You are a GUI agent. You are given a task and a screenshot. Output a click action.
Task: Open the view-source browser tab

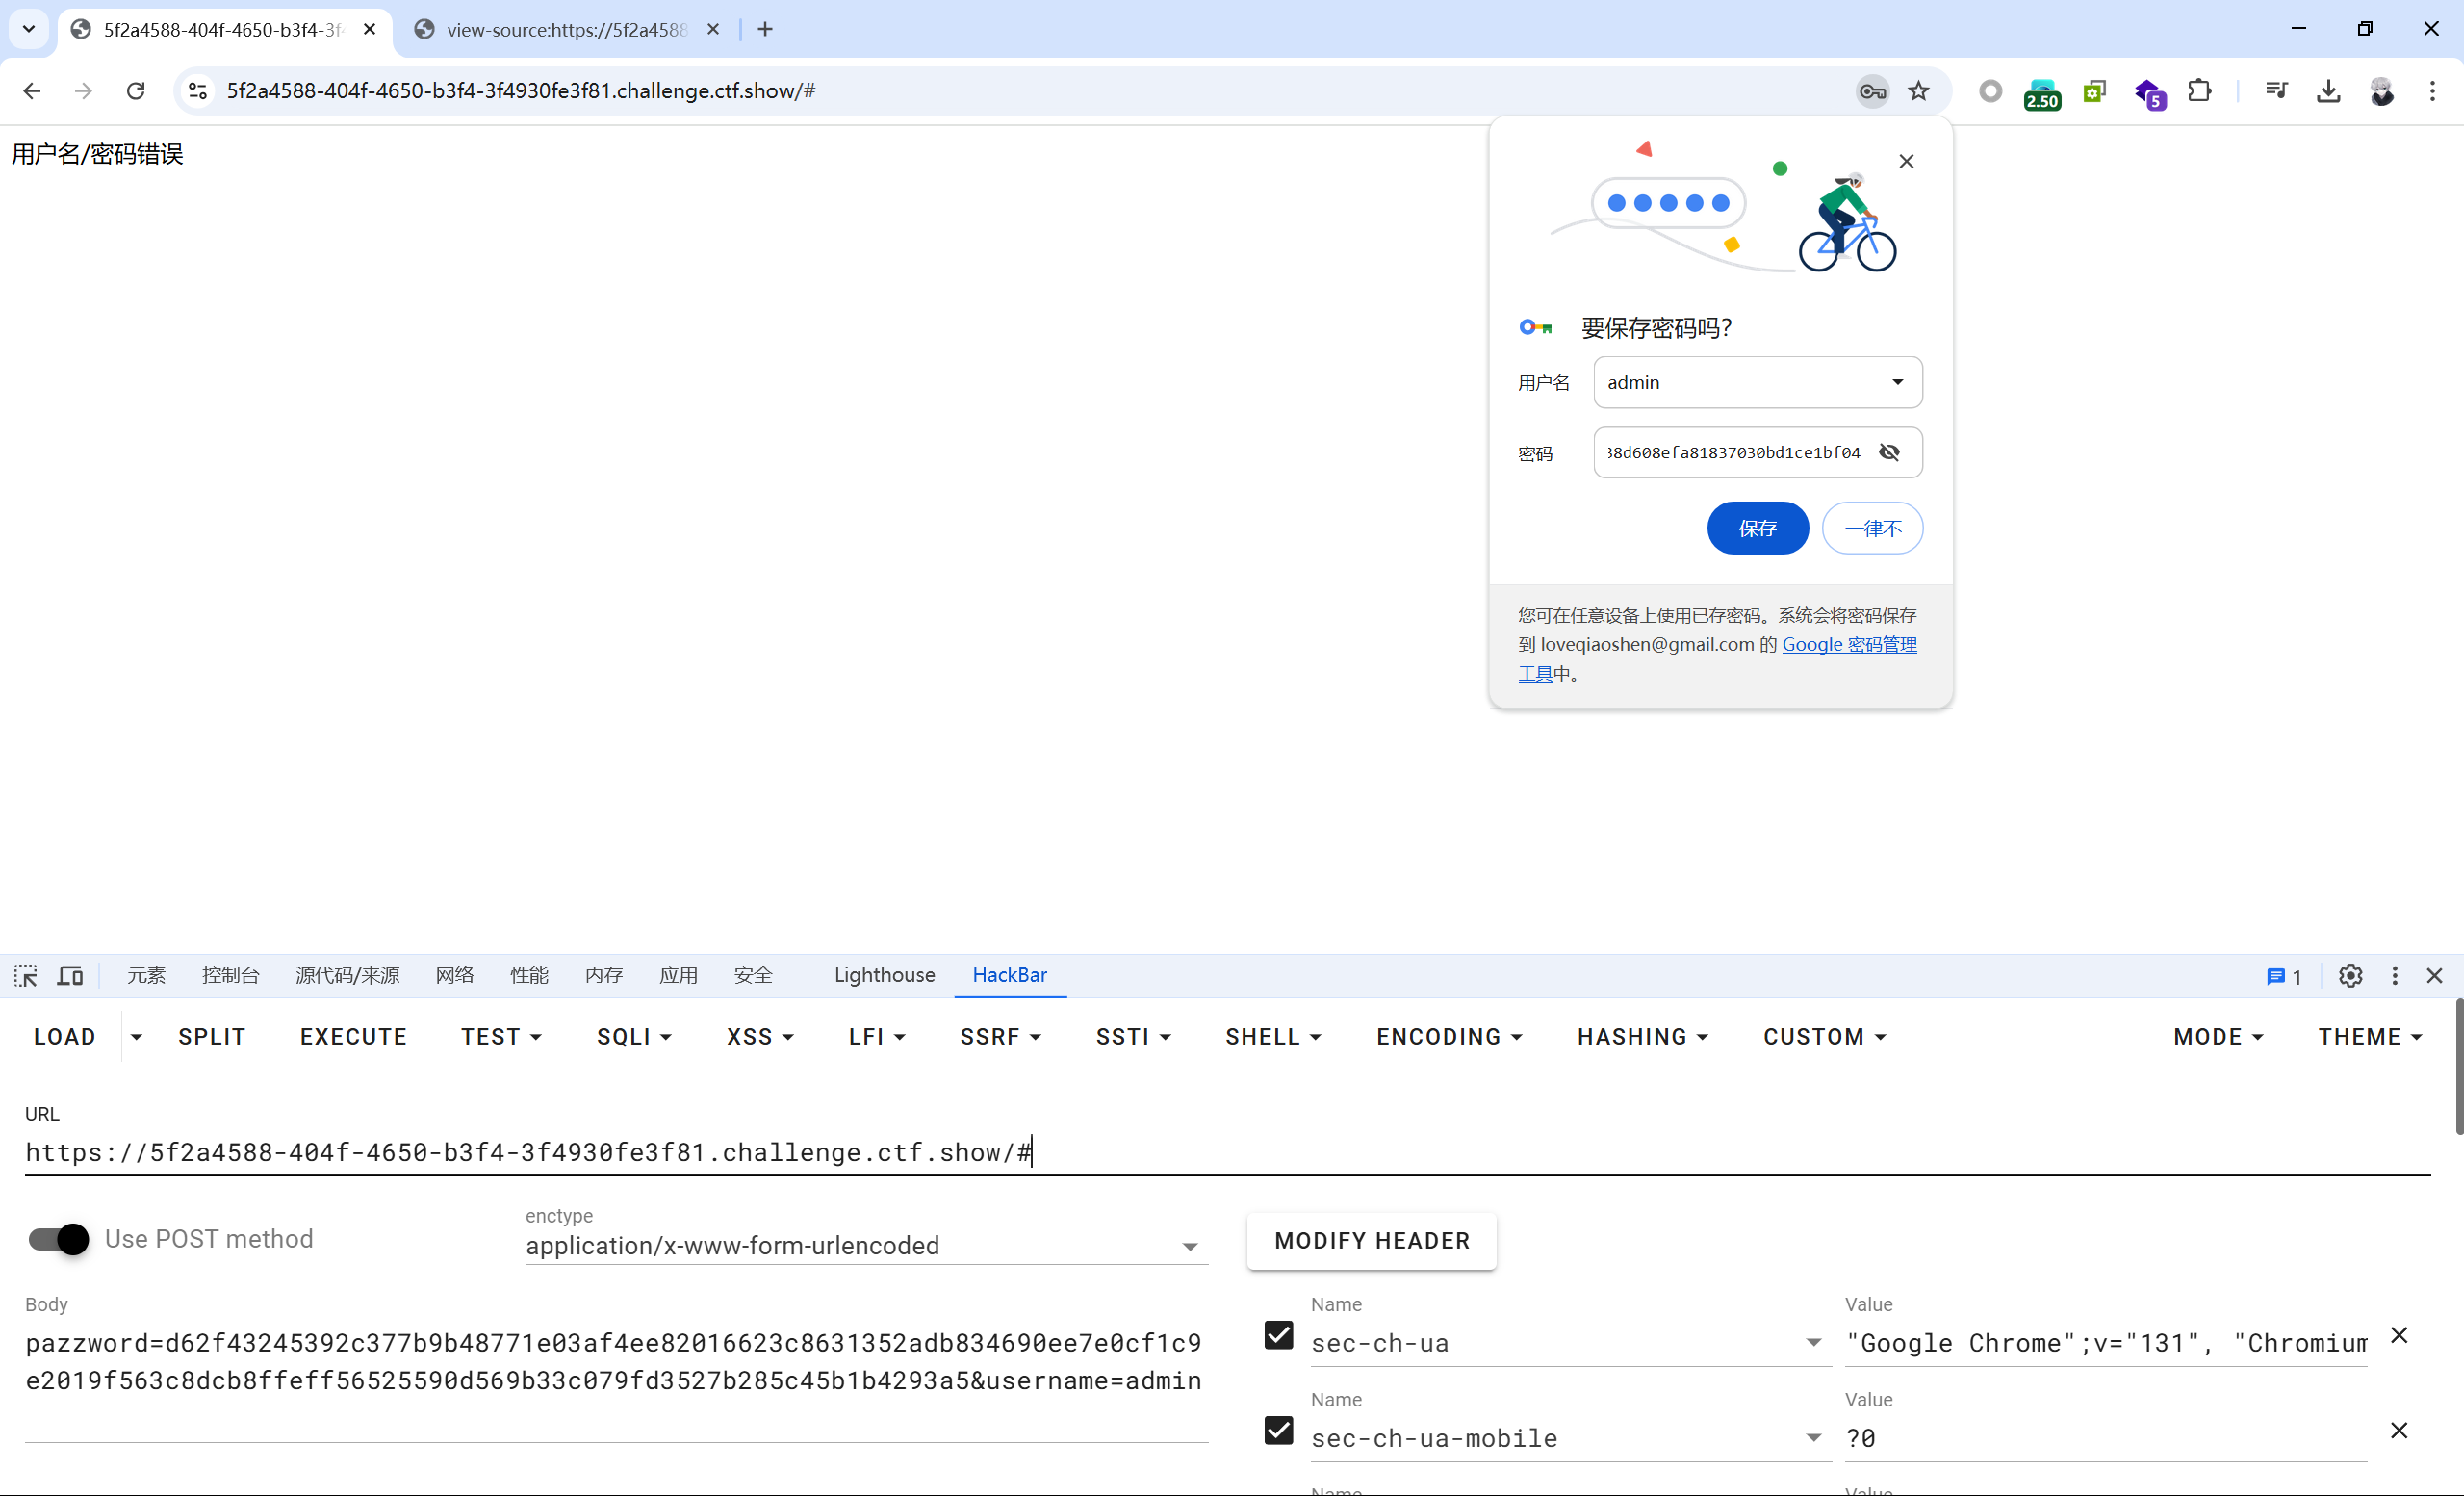(x=566, y=30)
